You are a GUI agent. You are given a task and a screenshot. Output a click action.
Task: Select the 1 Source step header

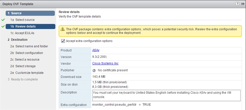pos(30,13)
